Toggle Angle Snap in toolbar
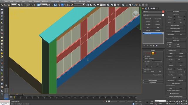The height and width of the screenshot is (105, 188). pos(62,5)
